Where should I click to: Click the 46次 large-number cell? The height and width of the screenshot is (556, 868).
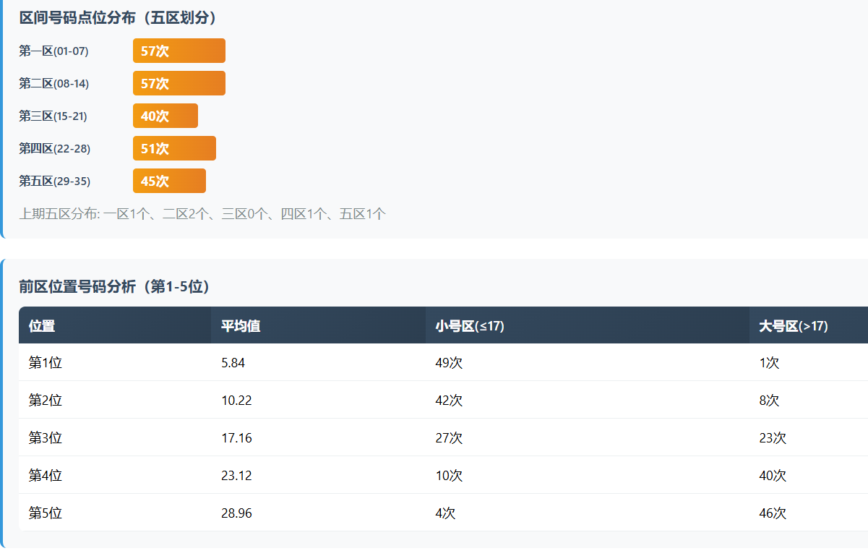[773, 513]
